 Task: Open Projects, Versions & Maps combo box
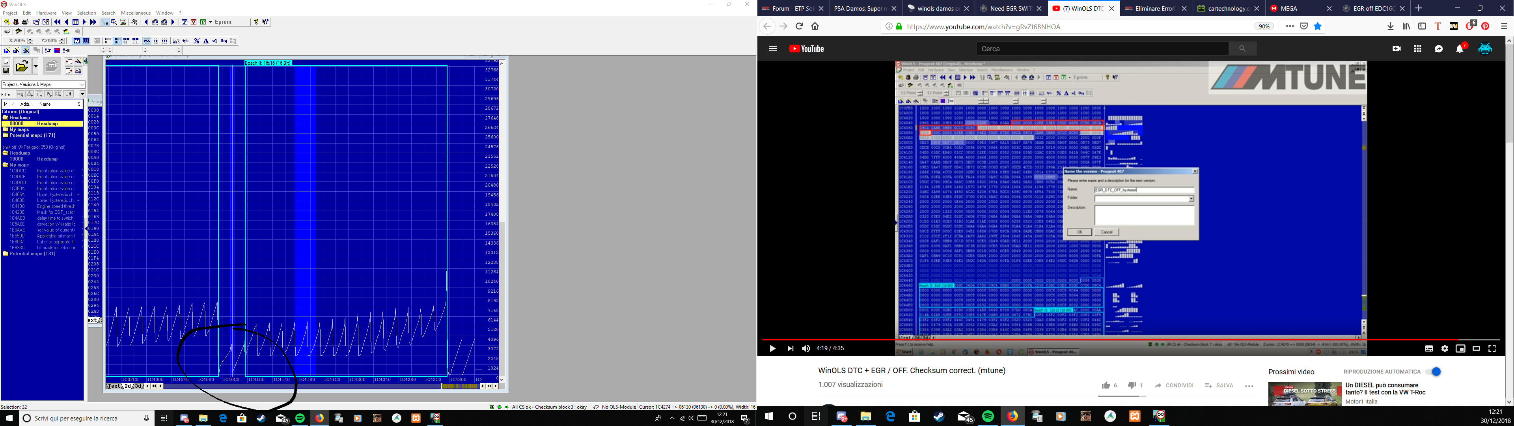(x=43, y=84)
